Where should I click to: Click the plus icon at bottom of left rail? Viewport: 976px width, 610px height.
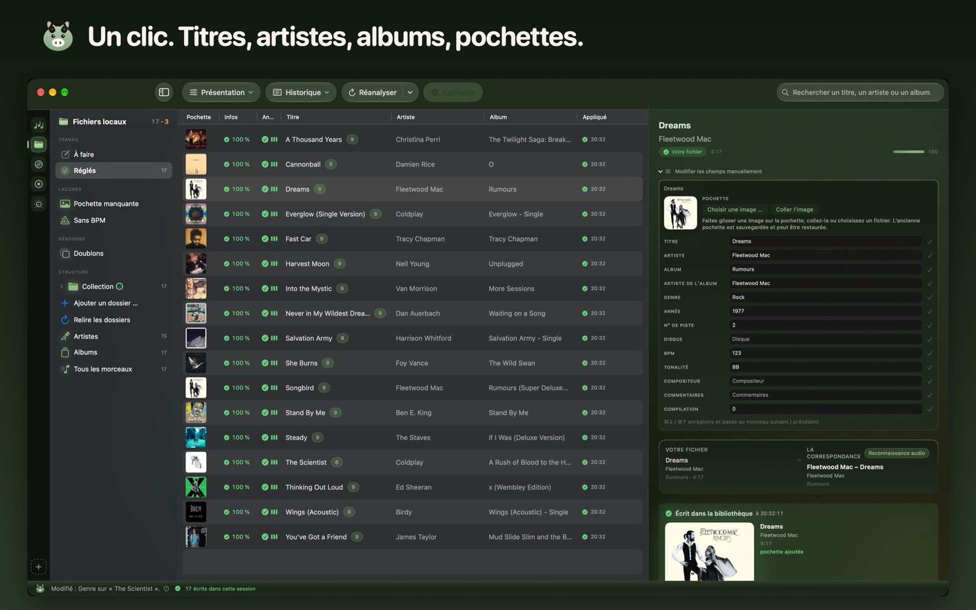pyautogui.click(x=38, y=567)
